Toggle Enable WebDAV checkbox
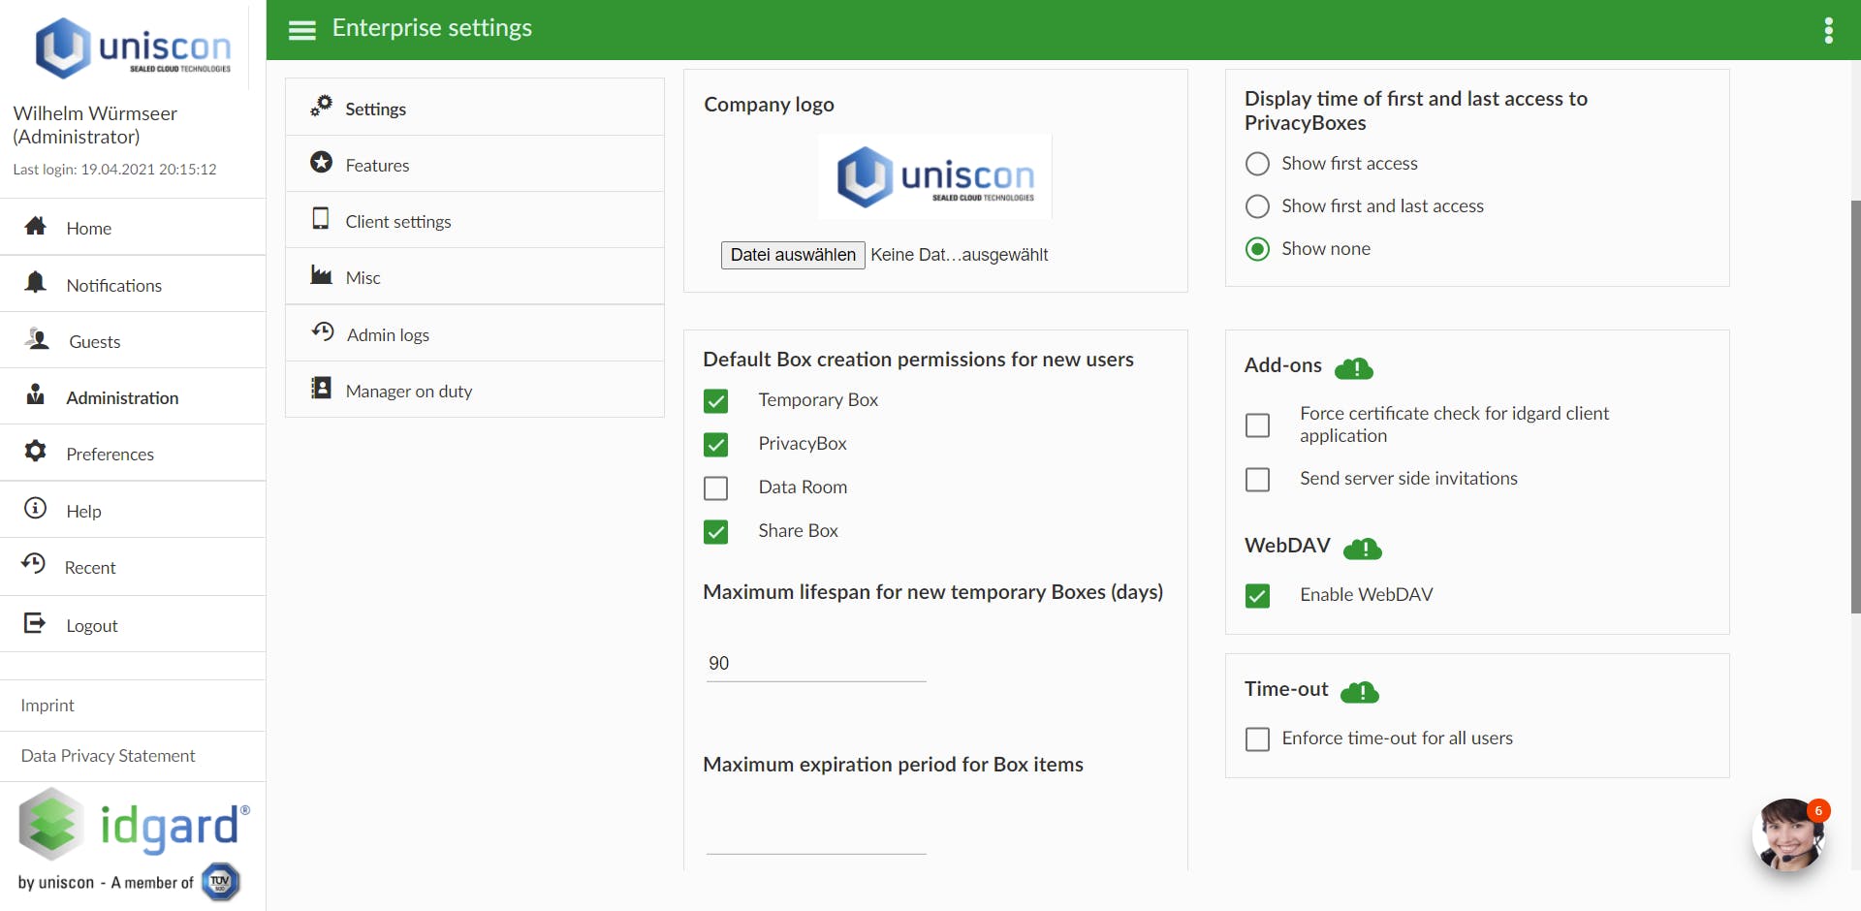The width and height of the screenshot is (1861, 911). (x=1257, y=596)
